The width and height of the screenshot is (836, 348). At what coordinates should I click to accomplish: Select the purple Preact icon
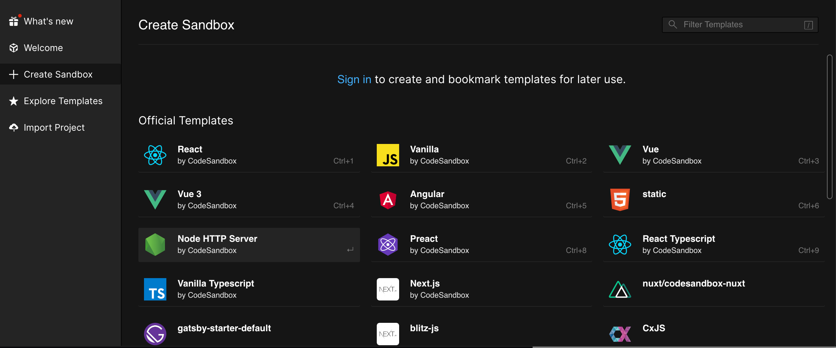tap(388, 244)
